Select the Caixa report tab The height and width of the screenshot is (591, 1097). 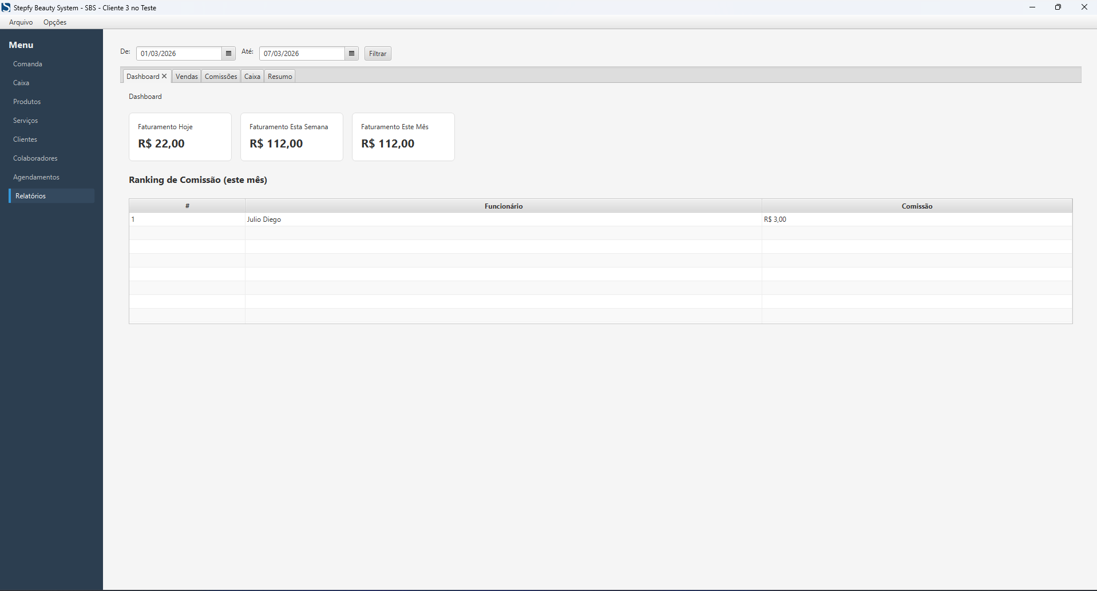252,77
